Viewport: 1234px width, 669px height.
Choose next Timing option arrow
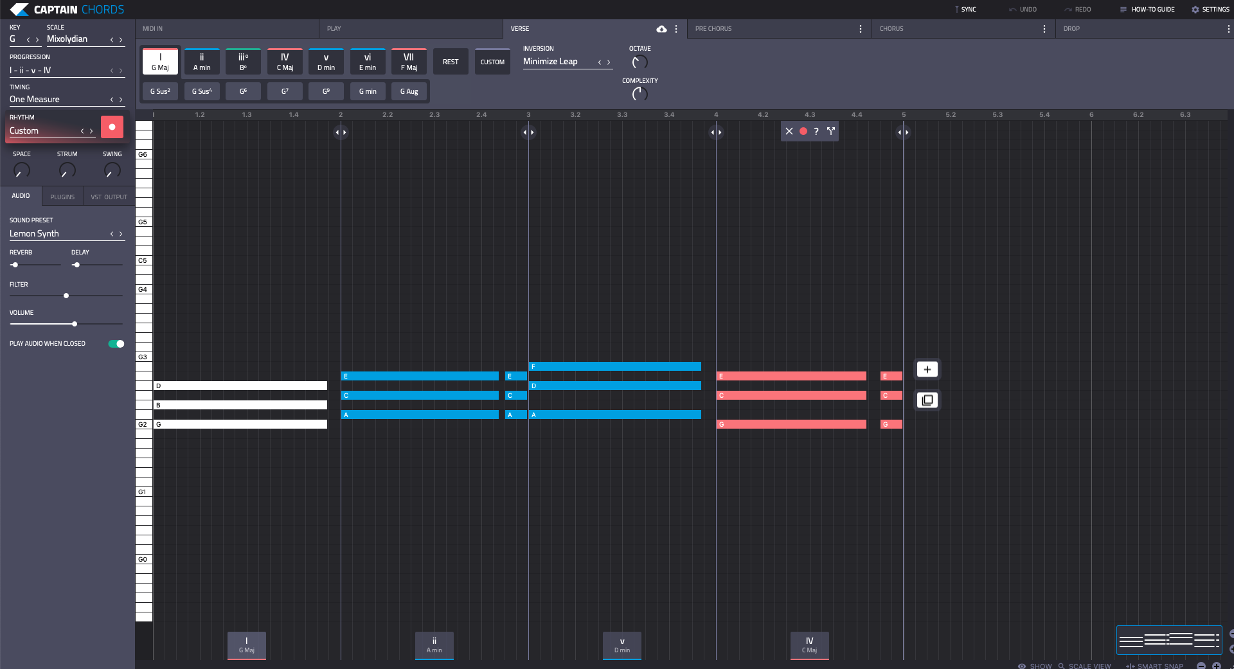click(x=121, y=100)
